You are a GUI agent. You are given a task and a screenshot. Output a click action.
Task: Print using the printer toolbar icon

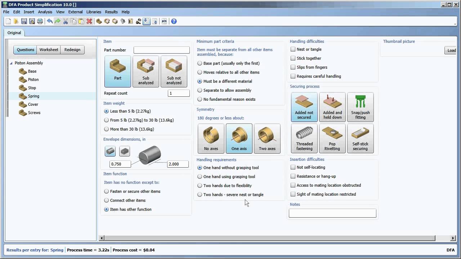point(40,21)
